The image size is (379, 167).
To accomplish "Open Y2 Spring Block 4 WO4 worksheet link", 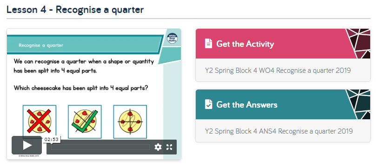I will 278,71.
